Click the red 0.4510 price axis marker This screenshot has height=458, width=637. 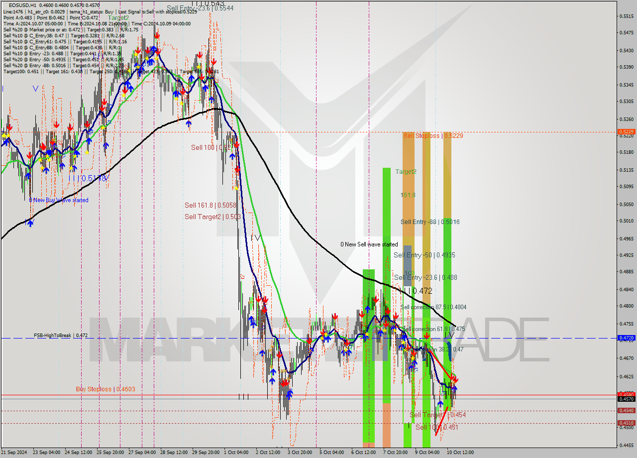(626, 423)
